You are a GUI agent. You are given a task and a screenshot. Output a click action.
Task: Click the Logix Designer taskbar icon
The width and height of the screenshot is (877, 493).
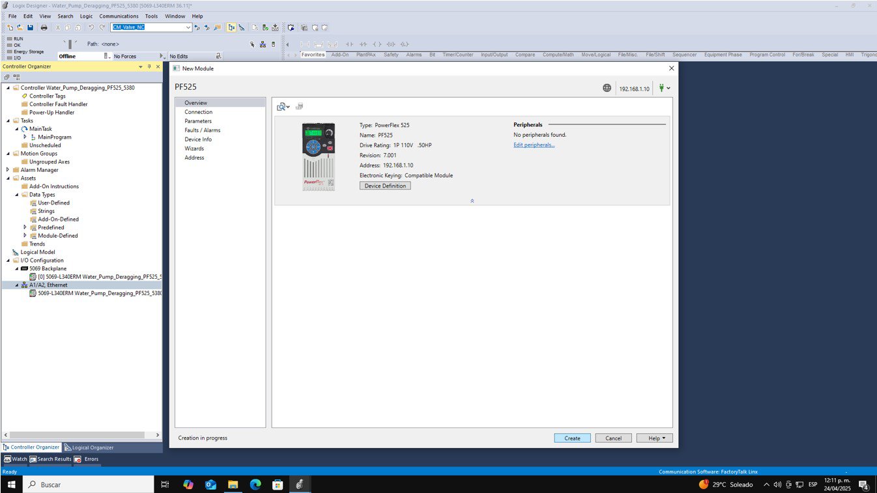point(300,485)
